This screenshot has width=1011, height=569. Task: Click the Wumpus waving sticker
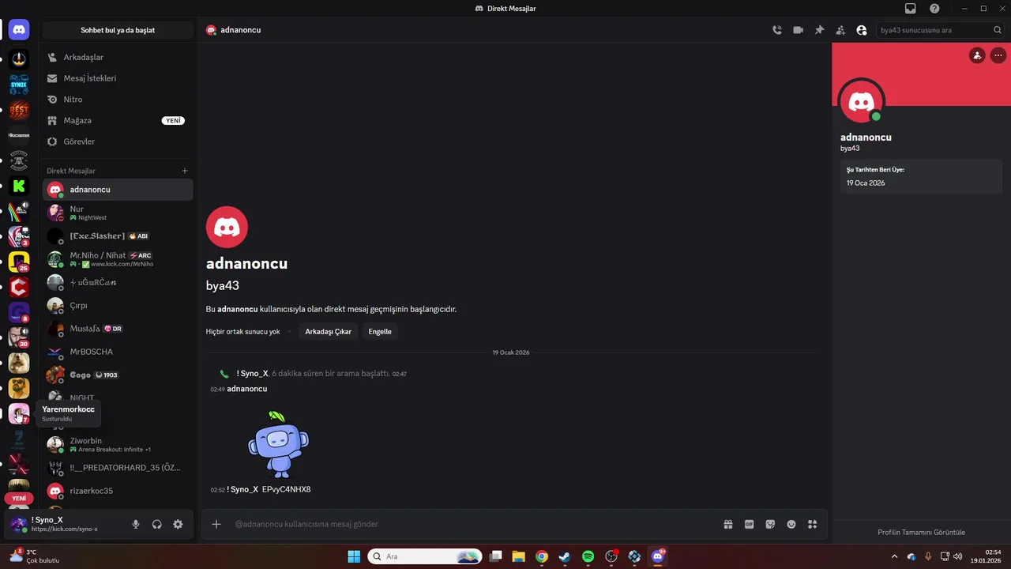tap(278, 444)
